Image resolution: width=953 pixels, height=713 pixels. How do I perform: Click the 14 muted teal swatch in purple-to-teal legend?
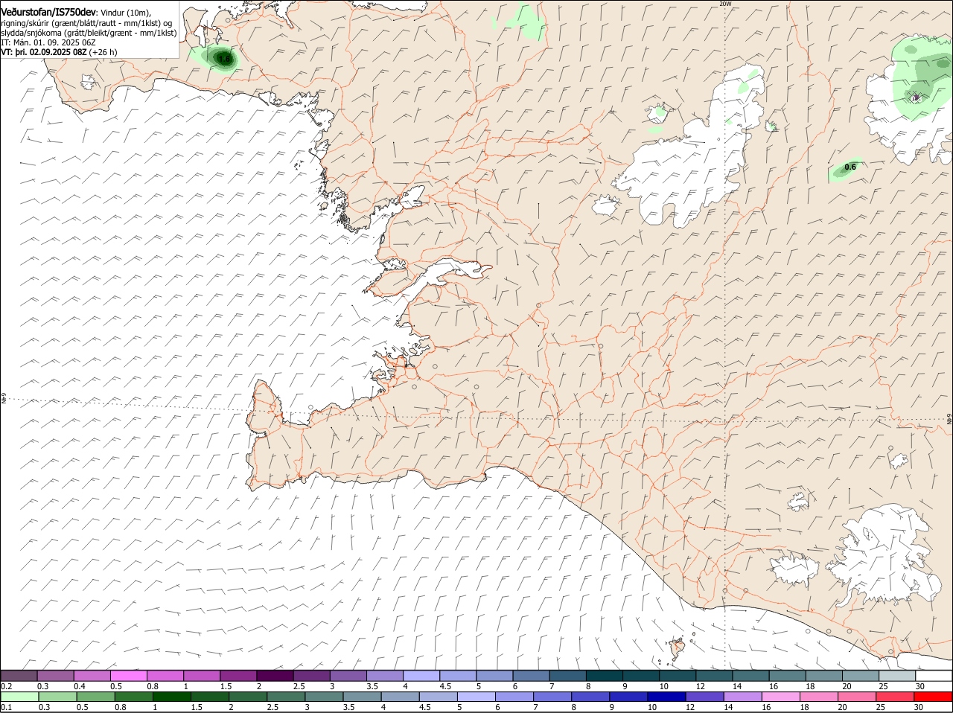750,675
